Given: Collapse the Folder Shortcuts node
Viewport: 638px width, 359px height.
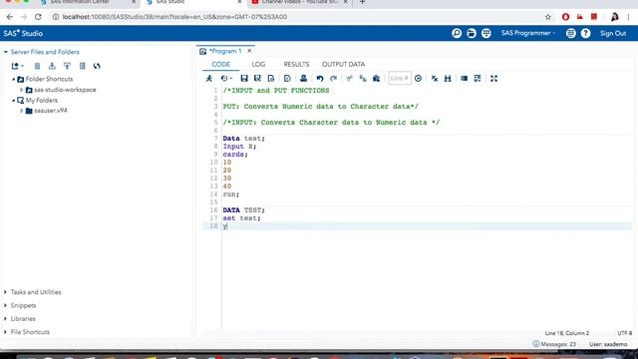Looking at the screenshot, I should click(13, 80).
